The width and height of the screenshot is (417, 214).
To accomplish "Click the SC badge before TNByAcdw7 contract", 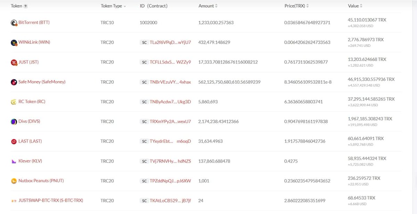I will [144, 102].
